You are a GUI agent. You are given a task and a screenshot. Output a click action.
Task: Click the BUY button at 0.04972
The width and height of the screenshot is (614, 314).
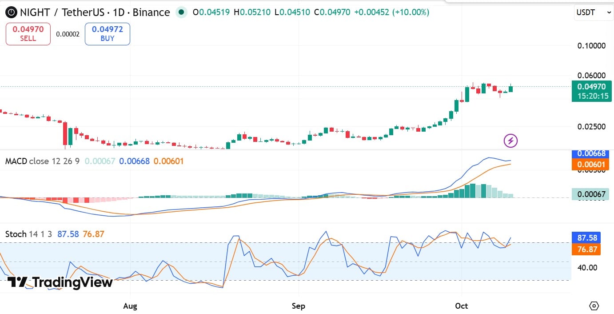(x=108, y=34)
